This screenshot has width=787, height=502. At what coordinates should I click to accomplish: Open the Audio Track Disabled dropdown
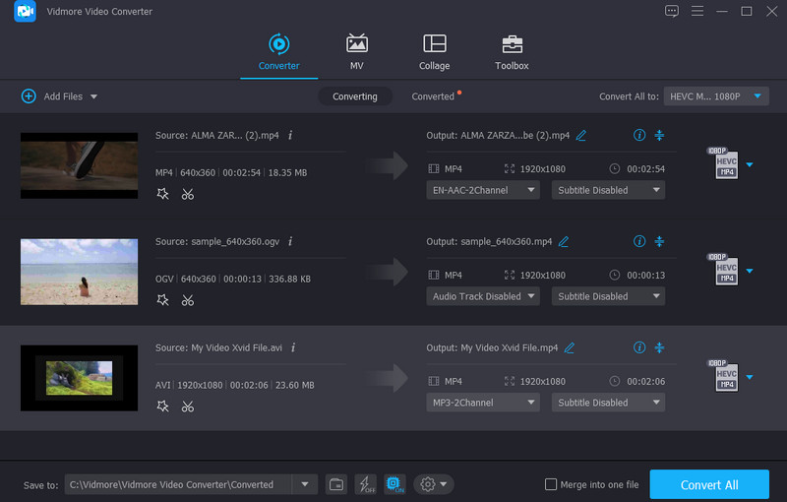(483, 296)
